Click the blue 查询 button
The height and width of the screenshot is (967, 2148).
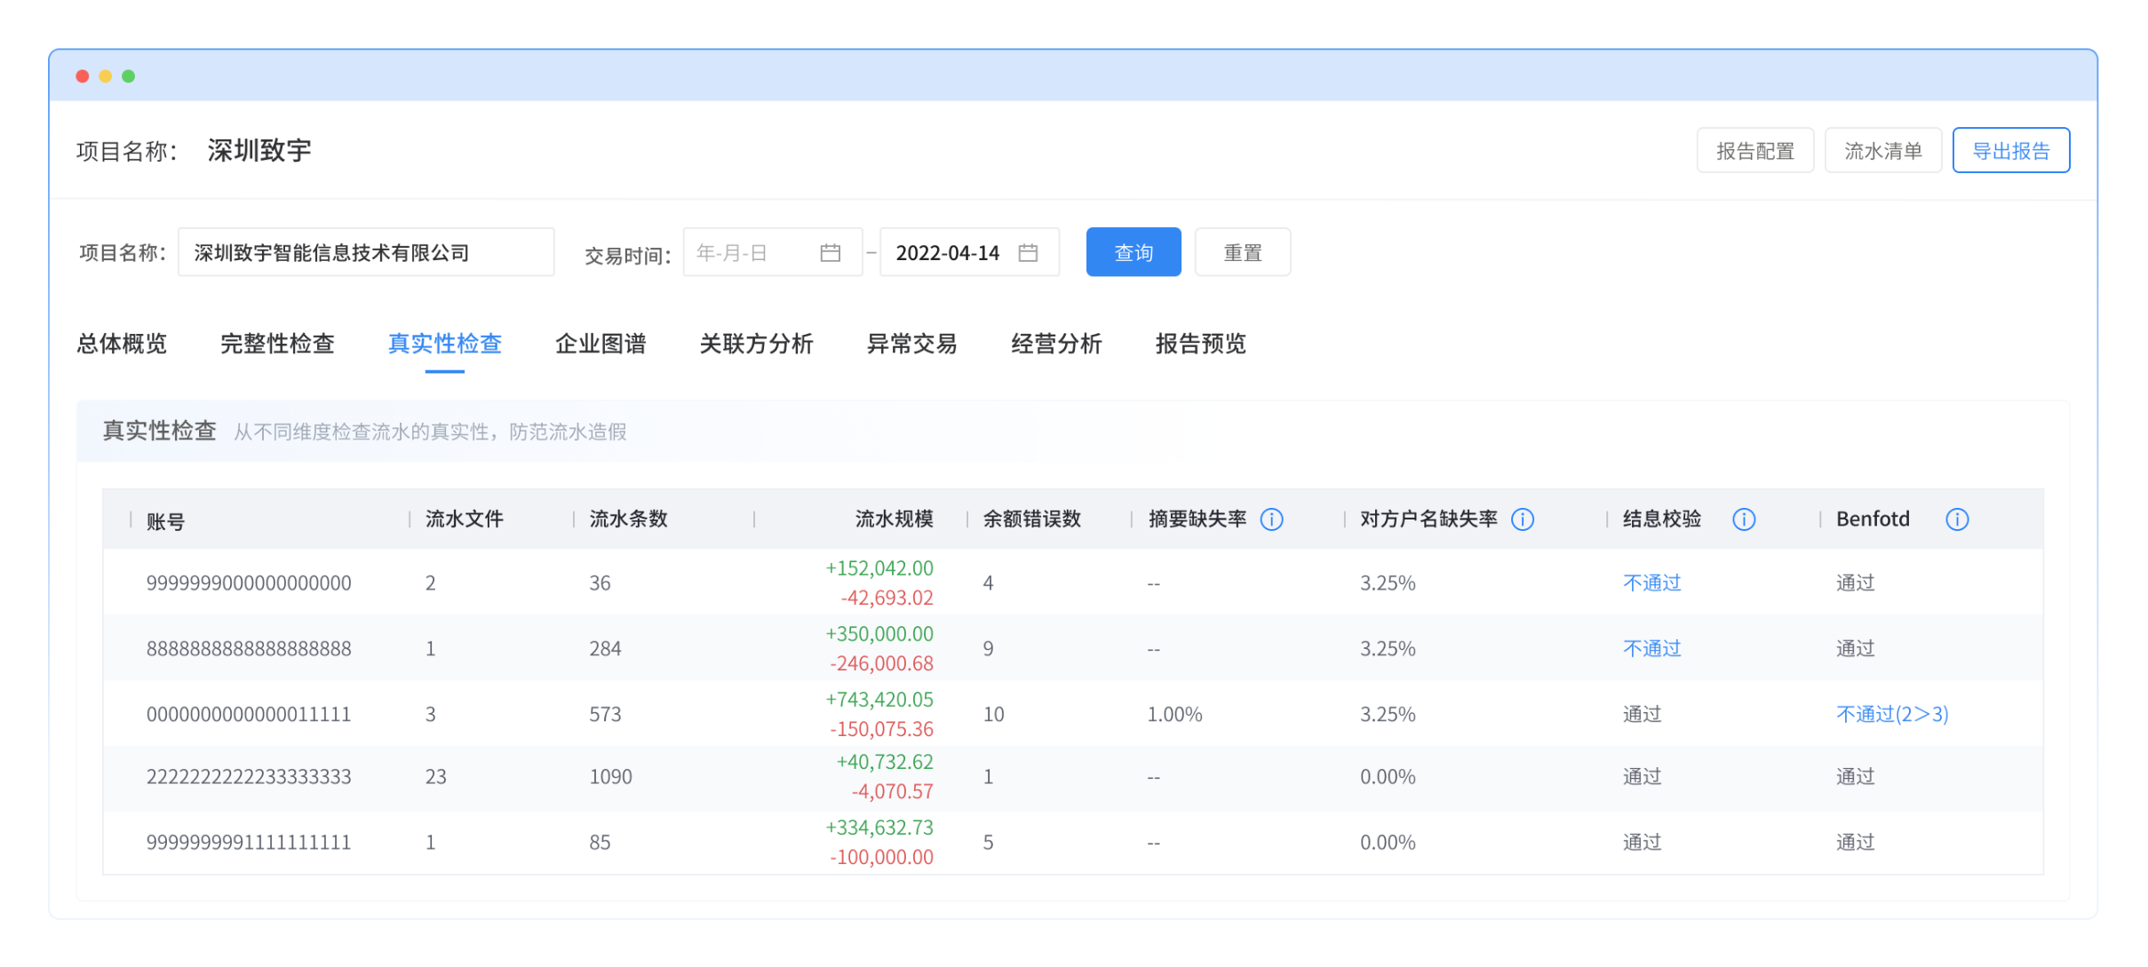click(x=1134, y=253)
